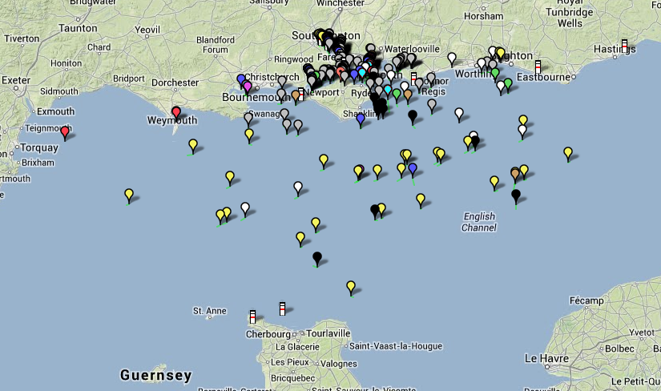Click the buoy icon left of Bognor Regis
Screen dimensions: 661x391
[414, 79]
